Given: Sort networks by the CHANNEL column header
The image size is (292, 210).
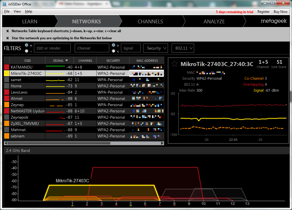Looking at the screenshot, I should 85,61.
